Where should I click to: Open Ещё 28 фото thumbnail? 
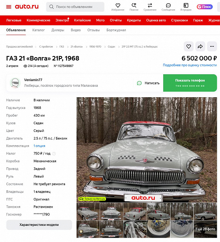pos(205,229)
